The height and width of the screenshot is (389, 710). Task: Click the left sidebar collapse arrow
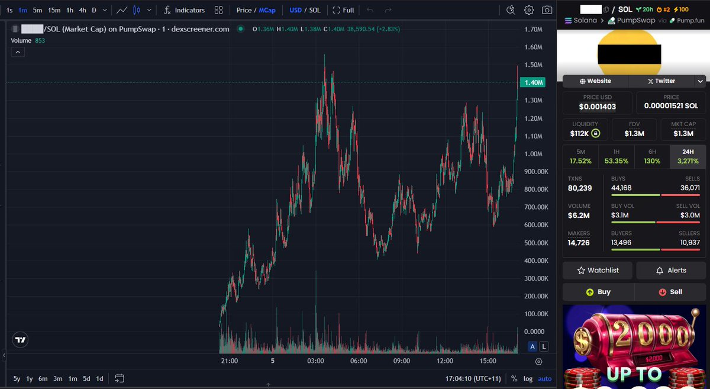(x=4, y=355)
